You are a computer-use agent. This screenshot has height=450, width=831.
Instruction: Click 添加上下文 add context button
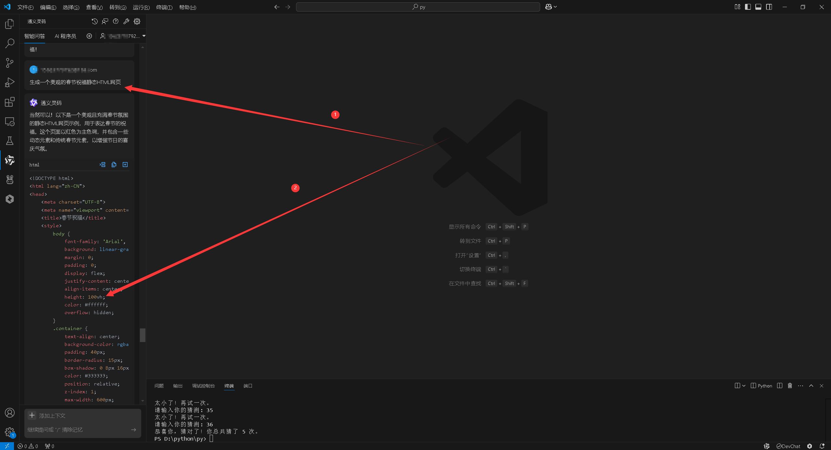click(47, 415)
